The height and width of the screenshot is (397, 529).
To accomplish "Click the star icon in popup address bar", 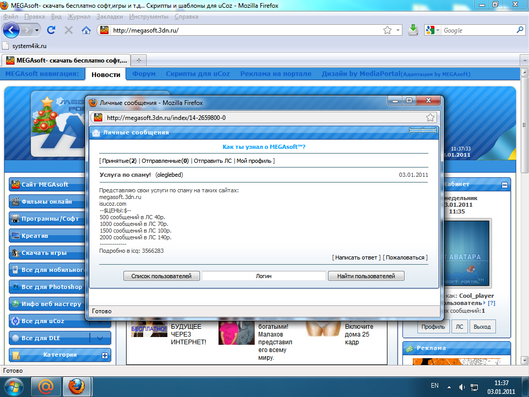I will coord(430,117).
